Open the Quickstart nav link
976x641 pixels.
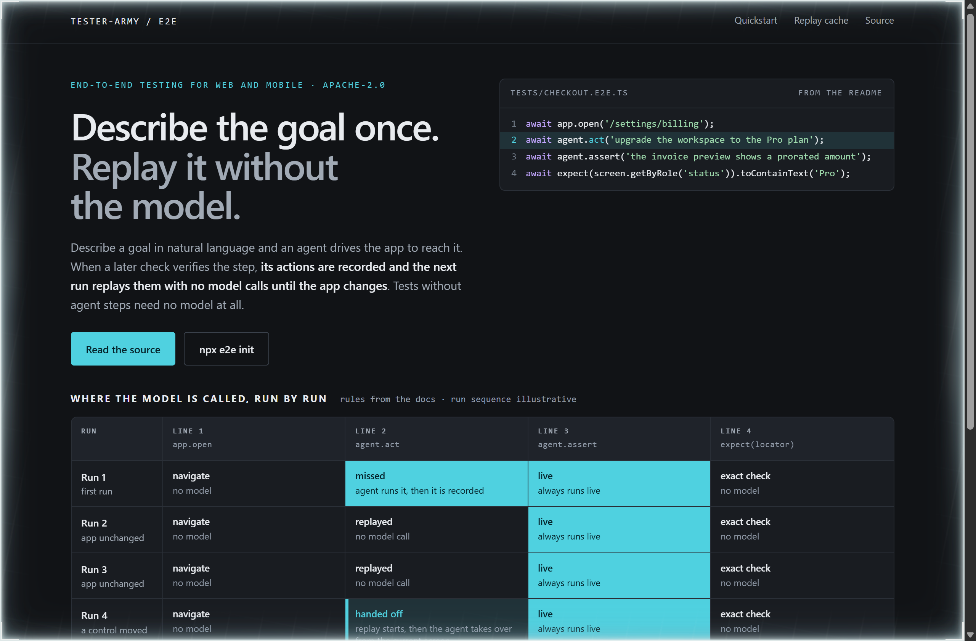point(755,21)
